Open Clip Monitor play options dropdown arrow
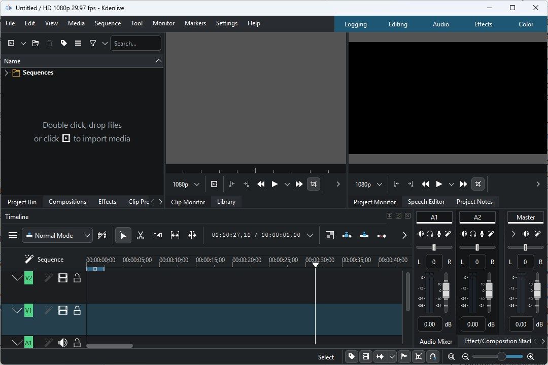Viewport: 548px width, 365px height. 287,184
